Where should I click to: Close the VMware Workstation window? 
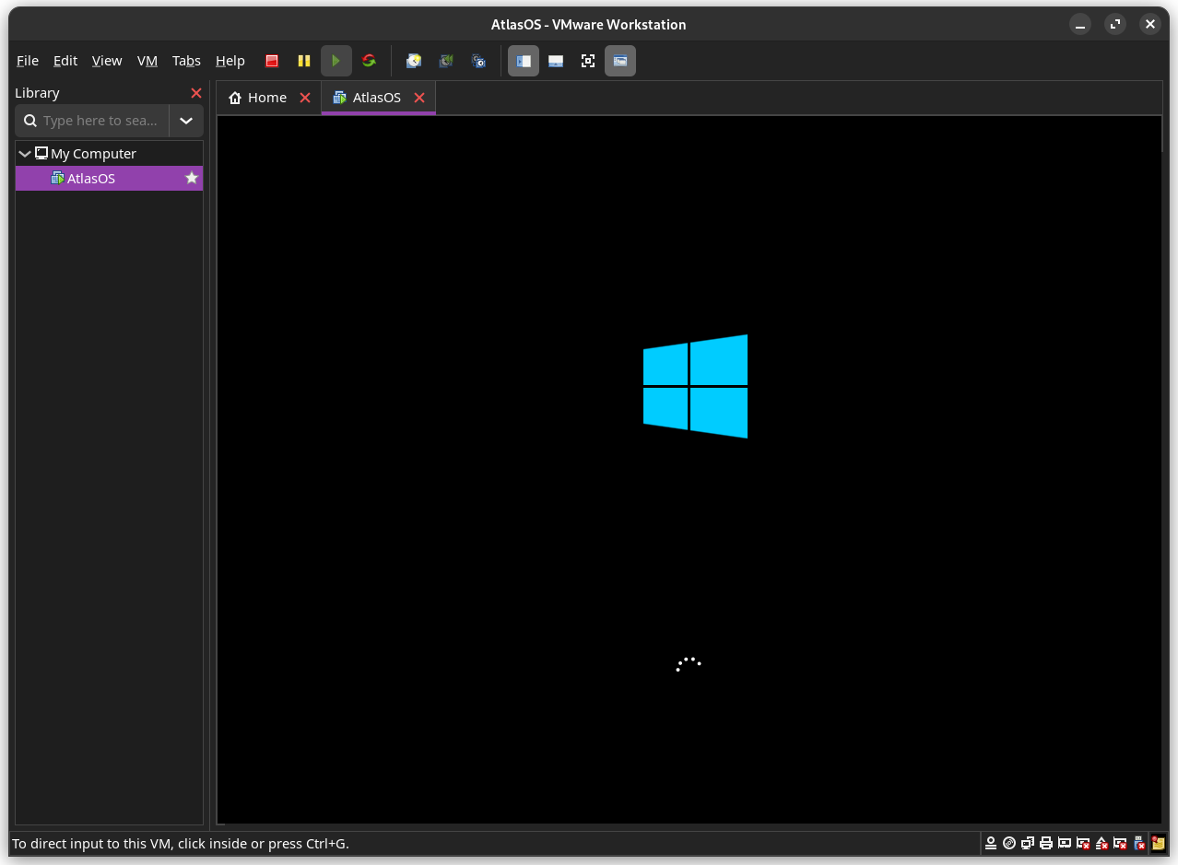tap(1149, 25)
